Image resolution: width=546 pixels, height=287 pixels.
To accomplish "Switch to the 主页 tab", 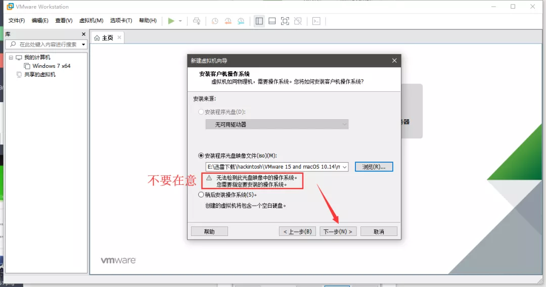I will pos(107,37).
